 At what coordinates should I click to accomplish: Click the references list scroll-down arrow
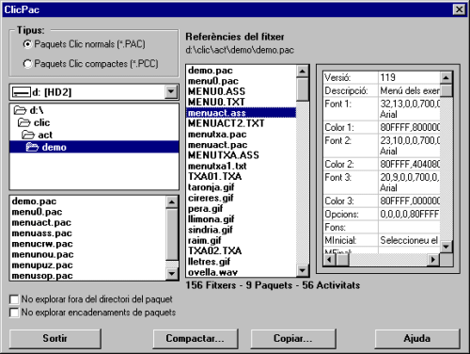(303, 270)
